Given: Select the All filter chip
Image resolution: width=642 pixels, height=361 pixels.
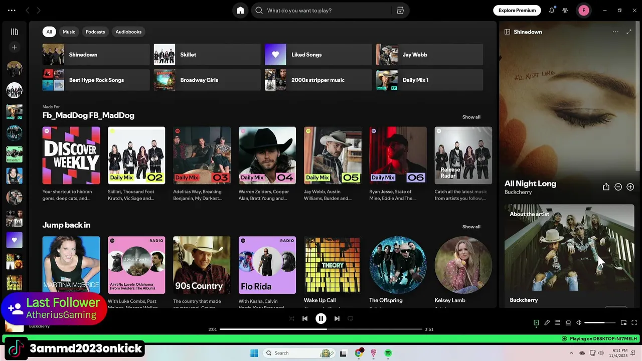Looking at the screenshot, I should pyautogui.click(x=49, y=32).
